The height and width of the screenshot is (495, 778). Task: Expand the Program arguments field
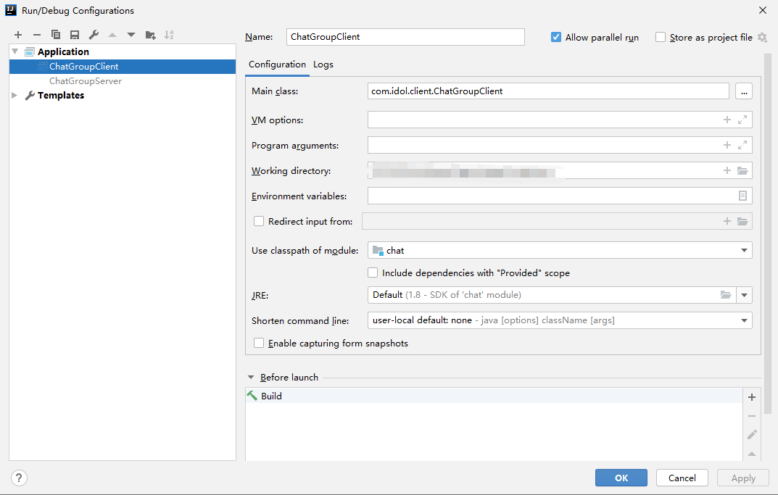coord(742,145)
